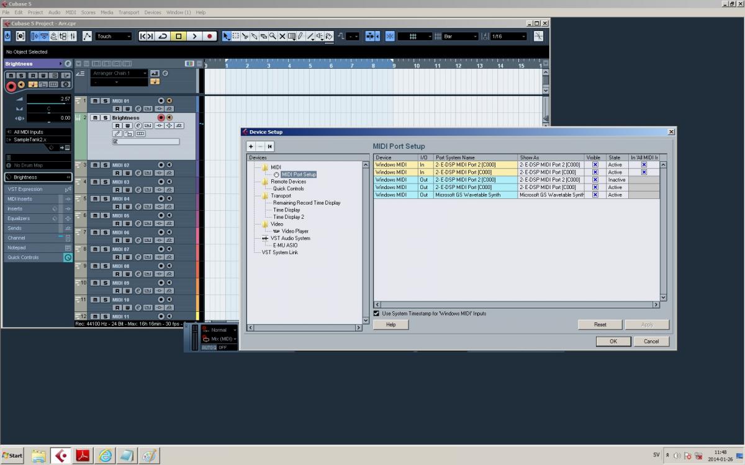
Task: Click track color selector icon in track list header
Action: click(189, 64)
